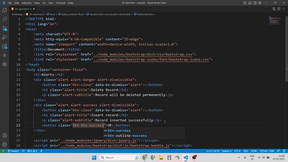Split the editor to the right
The height and width of the screenshot is (162, 288).
pos(279,9)
